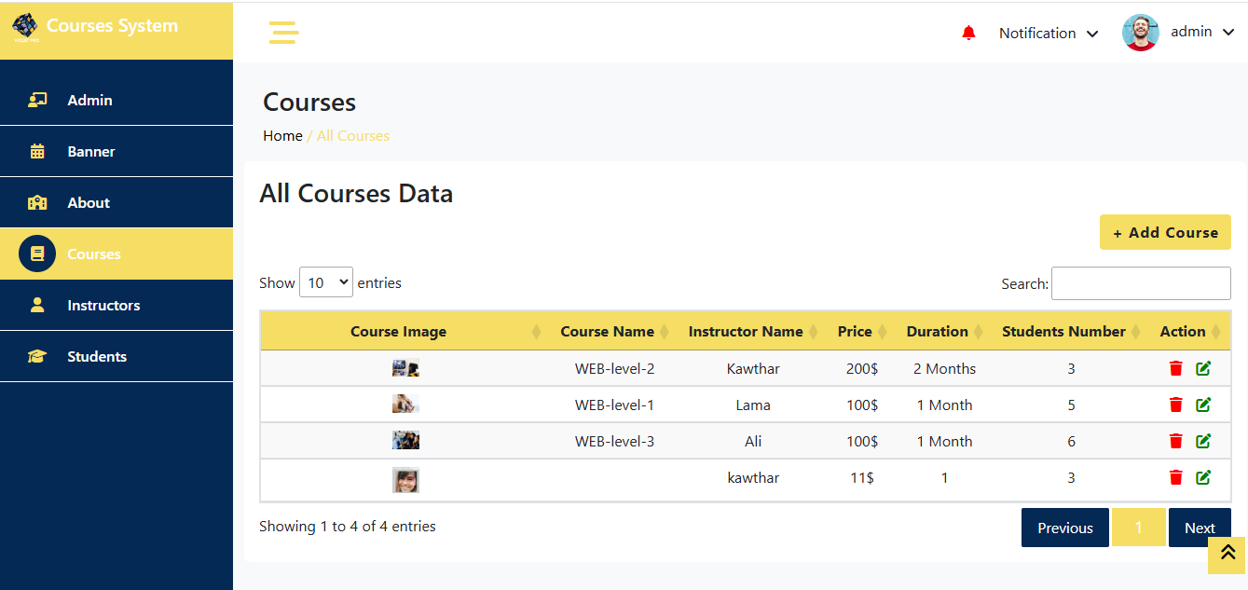This screenshot has width=1248, height=590.
Task: Go to Students sidebar section
Action: (x=97, y=357)
